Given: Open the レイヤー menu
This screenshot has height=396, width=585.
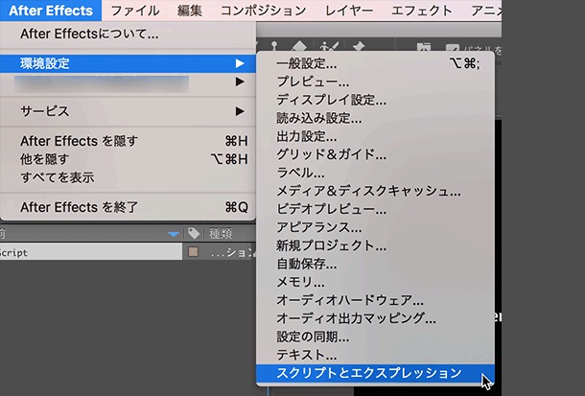Looking at the screenshot, I should click(349, 11).
